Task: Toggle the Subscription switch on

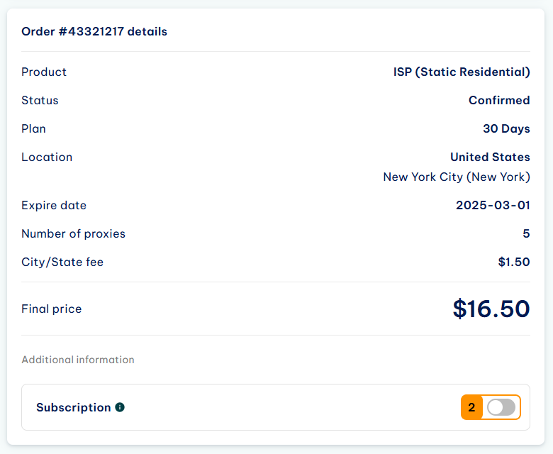Action: (501, 407)
